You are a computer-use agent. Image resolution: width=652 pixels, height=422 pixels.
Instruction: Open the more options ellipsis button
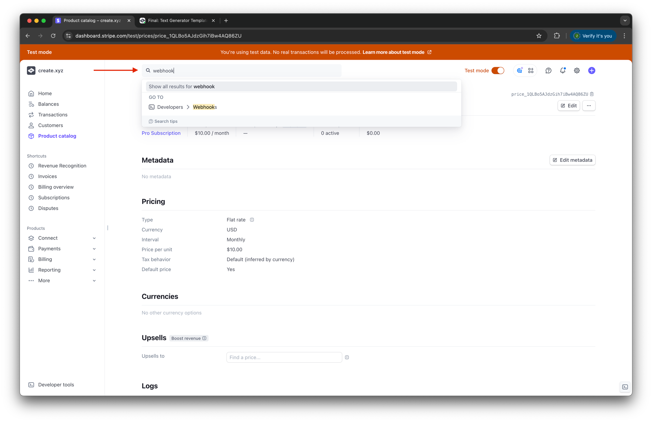click(x=589, y=106)
